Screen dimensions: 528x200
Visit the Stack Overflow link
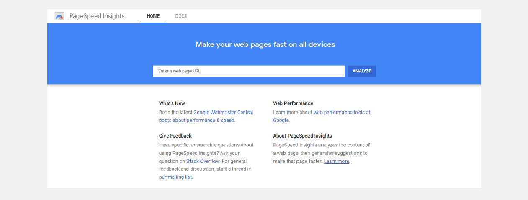point(203,161)
